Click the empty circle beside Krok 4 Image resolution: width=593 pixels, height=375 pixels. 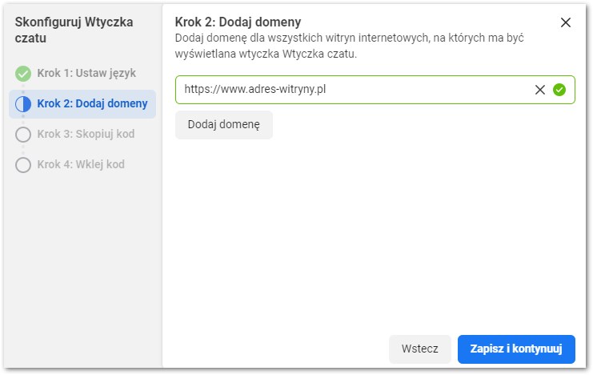[x=23, y=165]
